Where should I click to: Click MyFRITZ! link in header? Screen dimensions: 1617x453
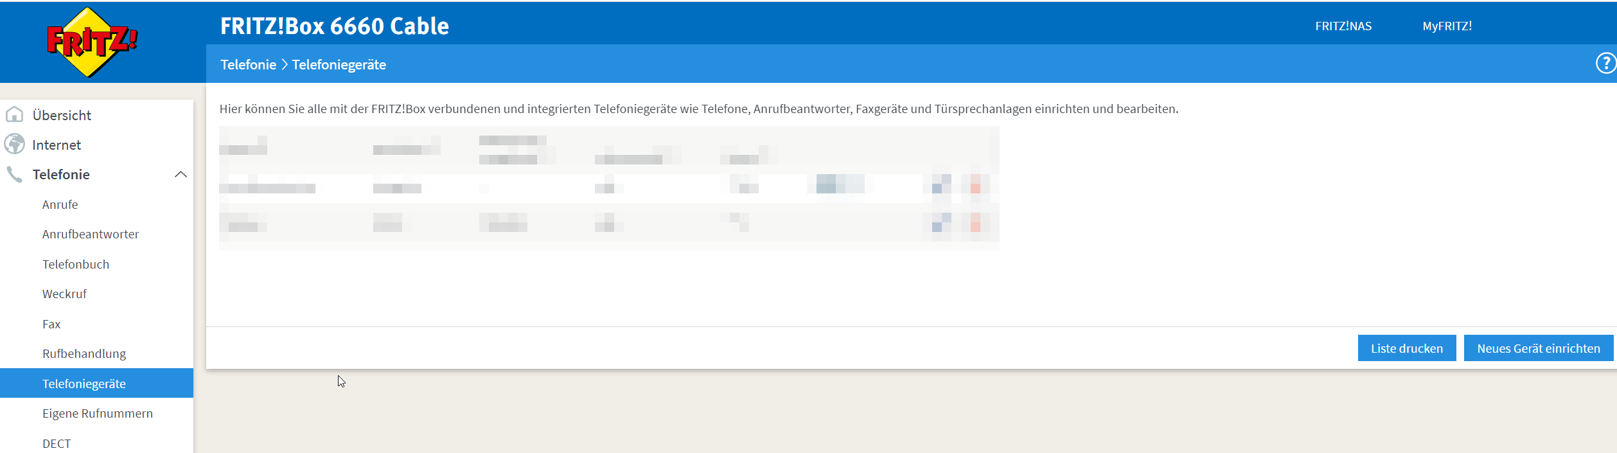(1447, 26)
